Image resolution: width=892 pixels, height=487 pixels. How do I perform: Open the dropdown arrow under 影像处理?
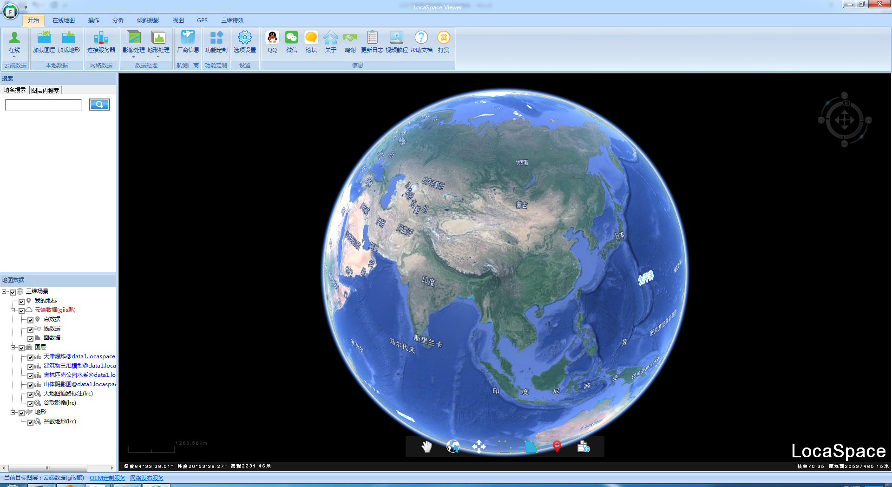tap(134, 57)
